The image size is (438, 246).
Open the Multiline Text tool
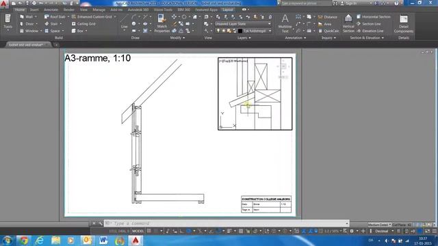pyautogui.click(x=285, y=23)
